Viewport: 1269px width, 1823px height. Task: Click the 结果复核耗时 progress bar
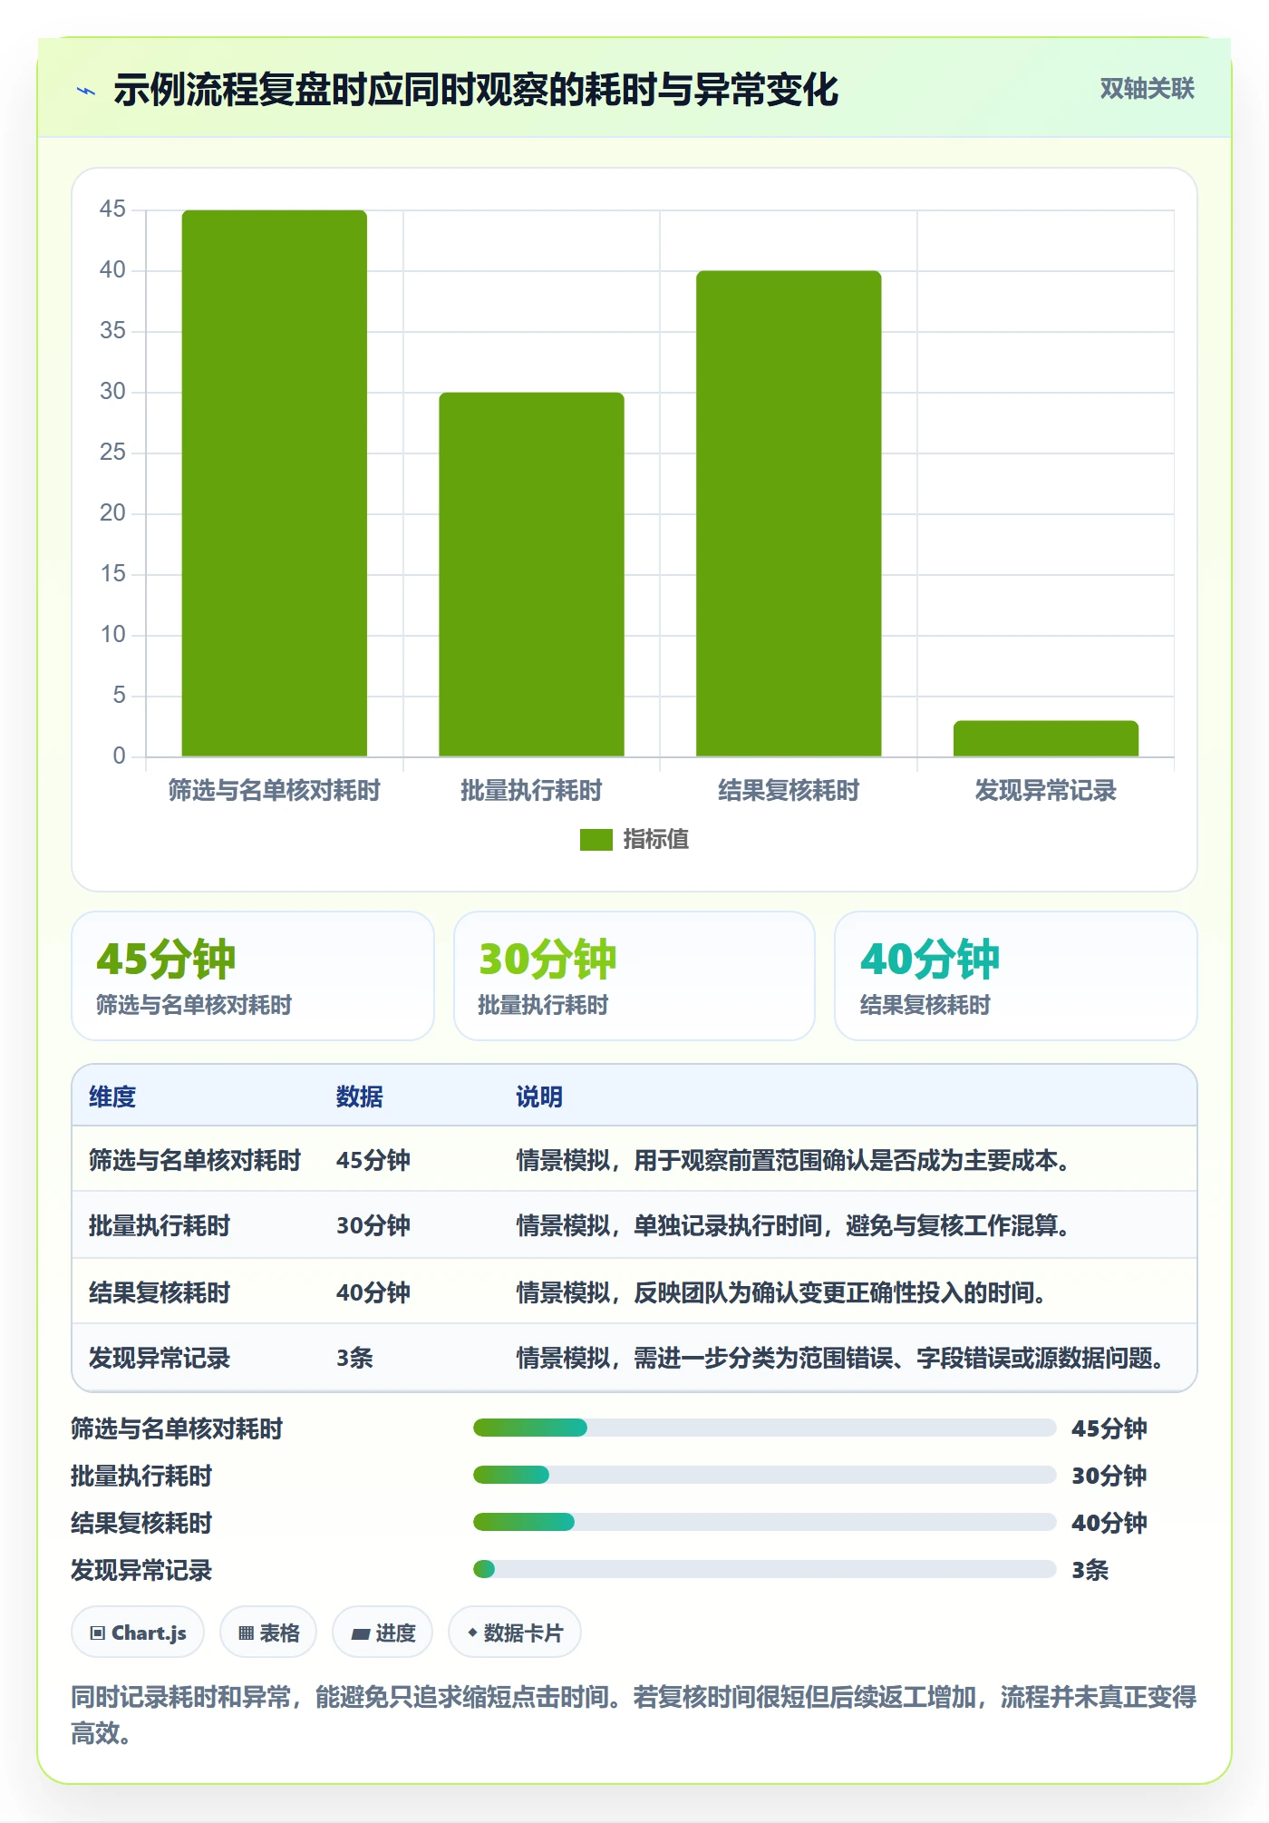[x=764, y=1523]
